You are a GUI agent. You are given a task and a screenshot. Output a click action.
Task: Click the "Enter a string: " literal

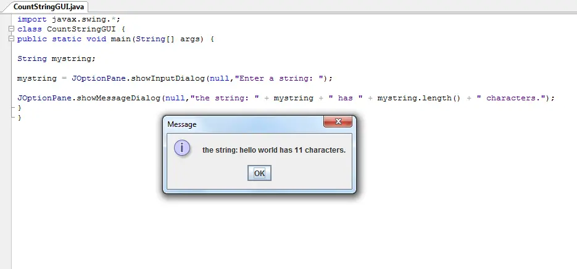(279, 79)
